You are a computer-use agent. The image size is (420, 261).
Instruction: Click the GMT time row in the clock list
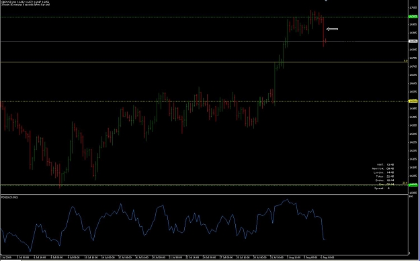(385, 165)
